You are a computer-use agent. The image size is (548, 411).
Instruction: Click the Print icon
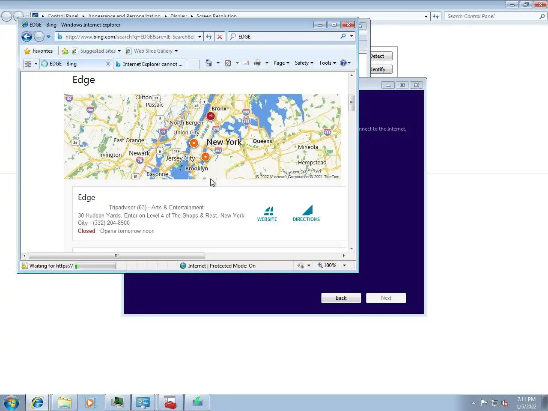(258, 63)
